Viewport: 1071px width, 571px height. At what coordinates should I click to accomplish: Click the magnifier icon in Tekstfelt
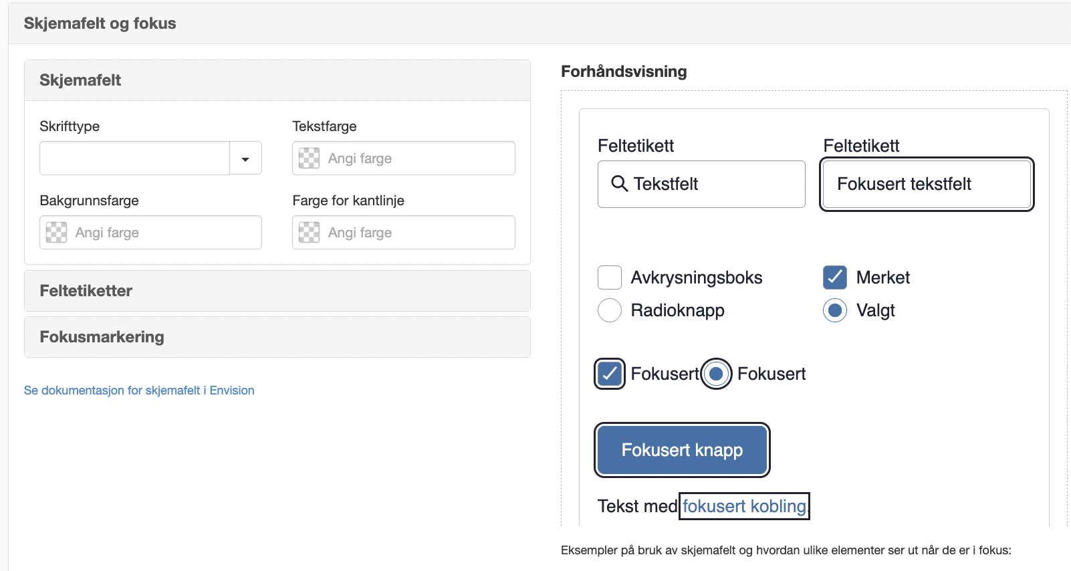[x=619, y=184]
